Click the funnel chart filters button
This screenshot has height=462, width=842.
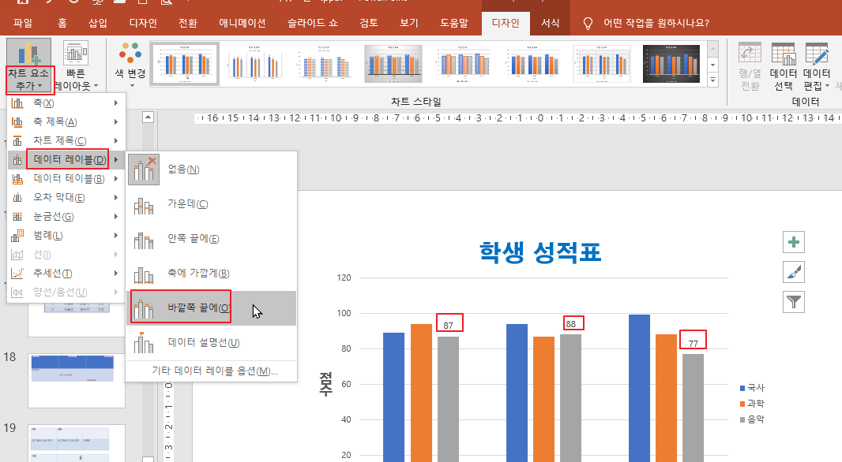coord(794,302)
